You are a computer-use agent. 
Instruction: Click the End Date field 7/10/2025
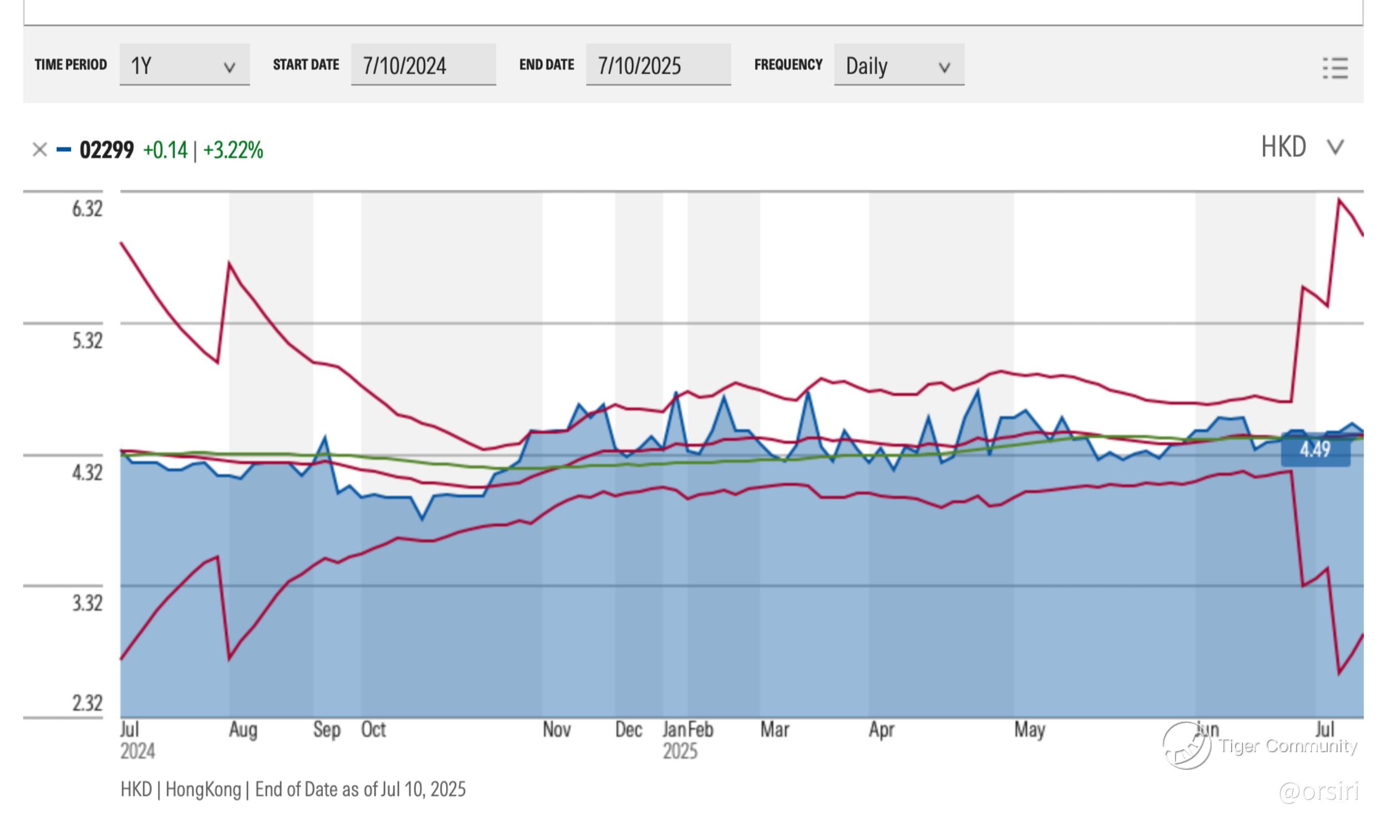[658, 65]
